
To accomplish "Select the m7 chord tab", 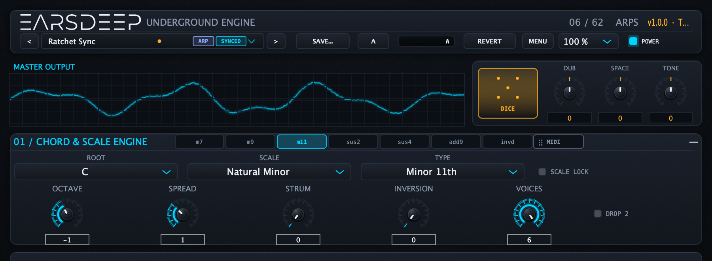I will pyautogui.click(x=199, y=142).
